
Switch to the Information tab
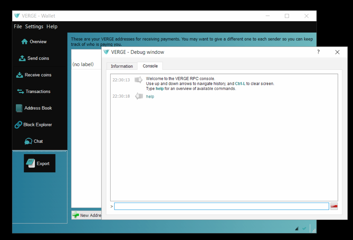pos(122,66)
